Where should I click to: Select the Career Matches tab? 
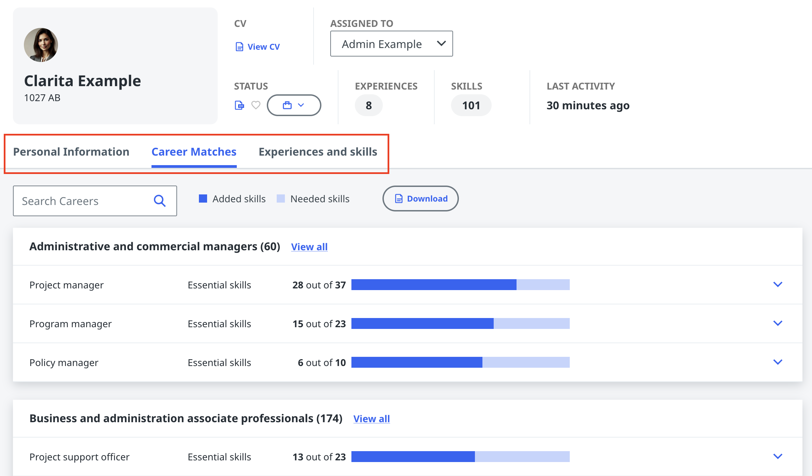pyautogui.click(x=194, y=152)
